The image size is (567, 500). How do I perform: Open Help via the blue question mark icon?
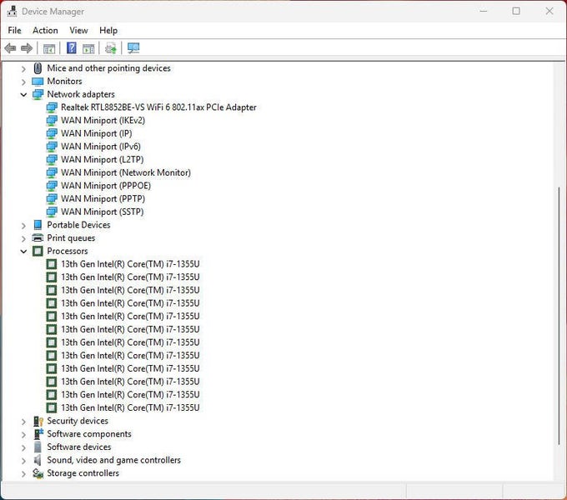click(x=72, y=48)
